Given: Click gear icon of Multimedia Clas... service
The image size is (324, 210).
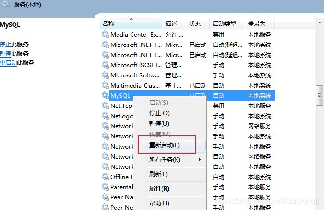Looking at the screenshot, I should pyautogui.click(x=105, y=85).
